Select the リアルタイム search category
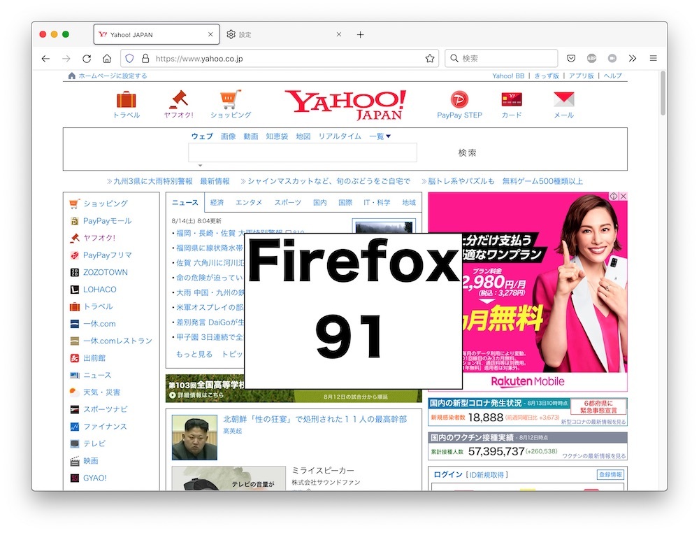The width and height of the screenshot is (699, 533). 340,136
